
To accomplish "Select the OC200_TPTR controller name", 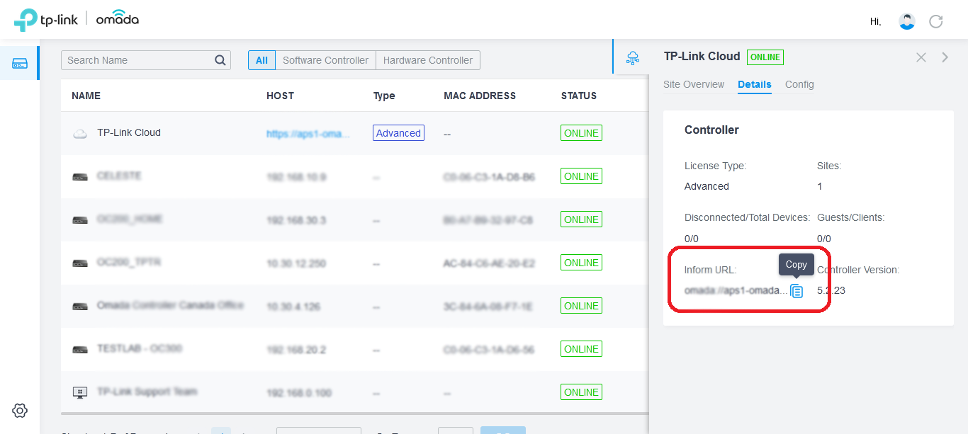I will coord(129,262).
